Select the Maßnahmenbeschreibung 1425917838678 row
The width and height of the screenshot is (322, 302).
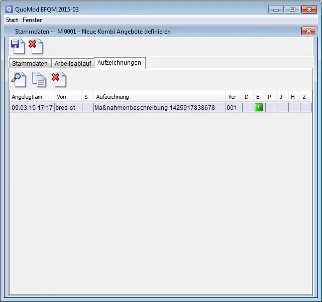tap(155, 107)
